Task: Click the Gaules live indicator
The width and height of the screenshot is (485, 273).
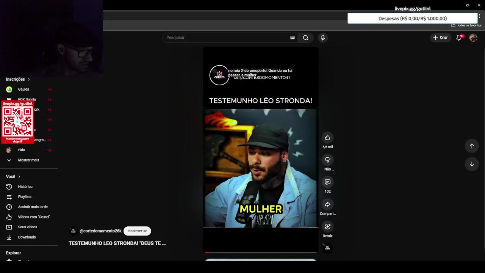Action: [x=49, y=89]
